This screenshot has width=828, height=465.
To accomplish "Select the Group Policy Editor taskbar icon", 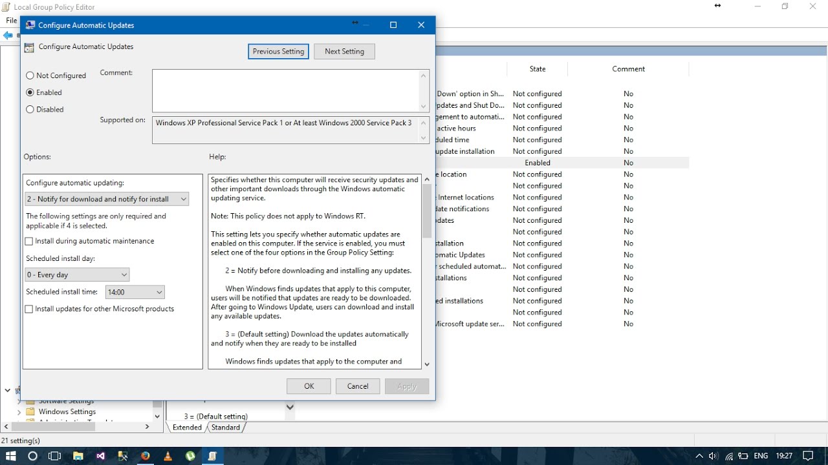I will click(x=213, y=456).
